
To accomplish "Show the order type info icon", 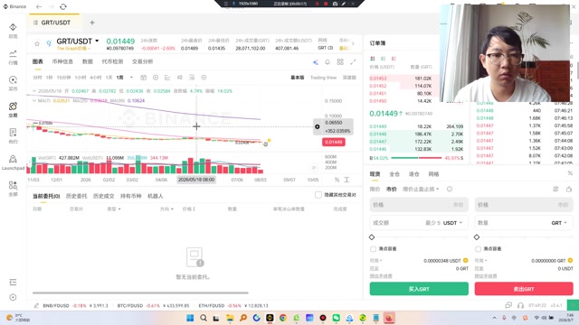I will (x=450, y=189).
